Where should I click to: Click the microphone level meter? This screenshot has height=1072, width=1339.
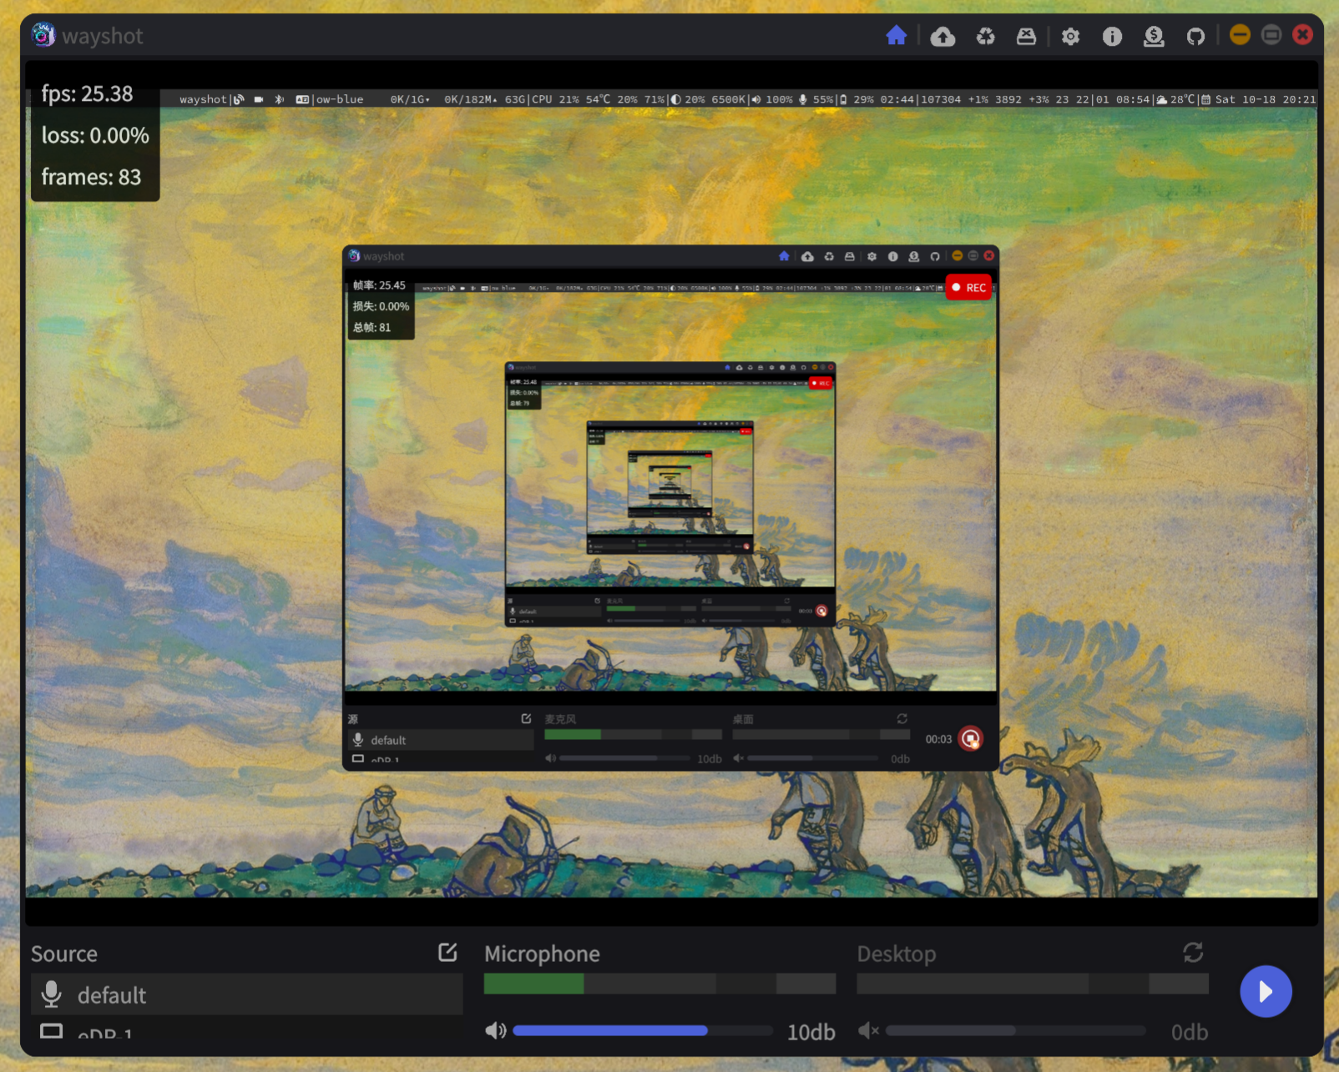(x=659, y=984)
